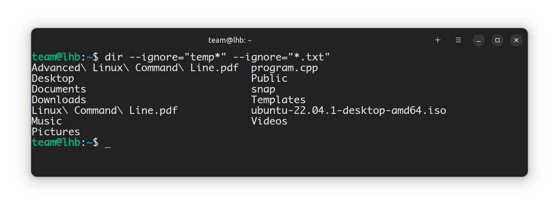Select the Downloads directory entry

(59, 100)
